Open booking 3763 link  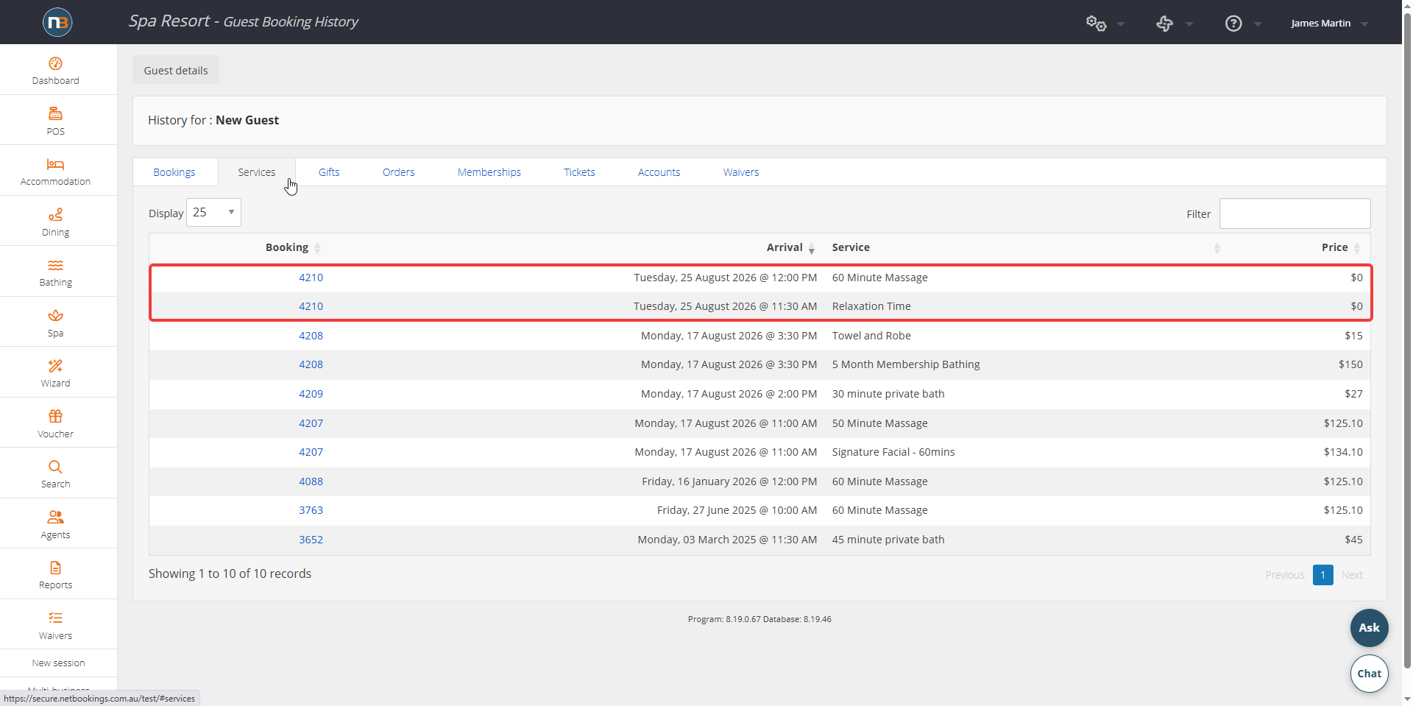coord(311,510)
